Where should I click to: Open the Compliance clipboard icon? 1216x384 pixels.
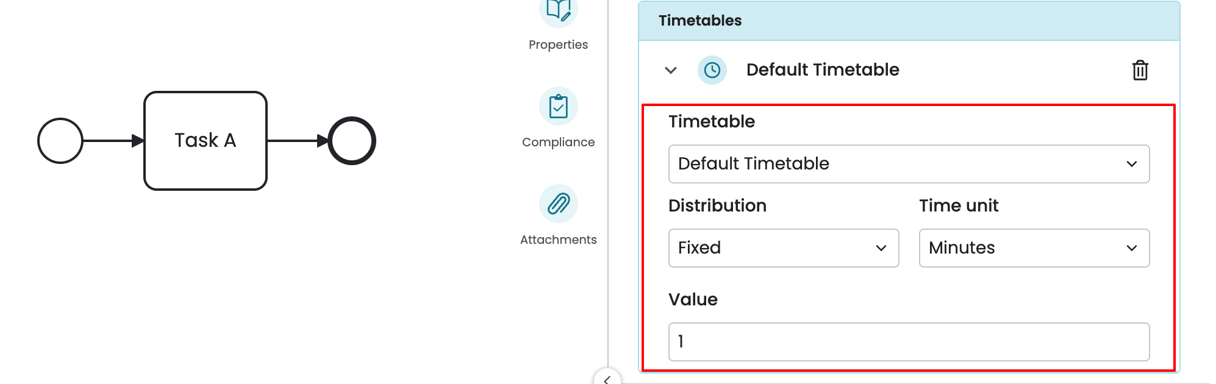coord(558,107)
